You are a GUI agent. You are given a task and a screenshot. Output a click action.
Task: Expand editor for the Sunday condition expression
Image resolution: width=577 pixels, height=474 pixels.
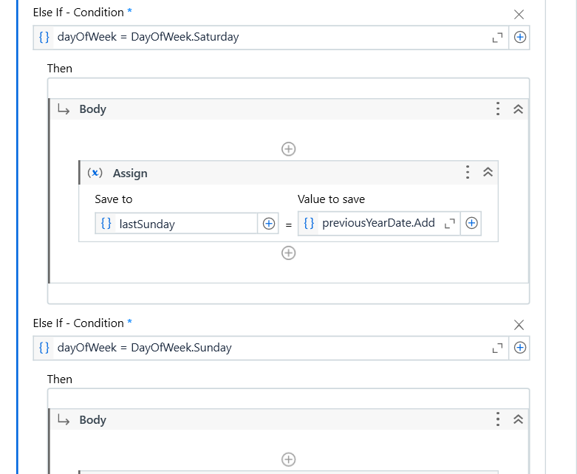pos(497,348)
